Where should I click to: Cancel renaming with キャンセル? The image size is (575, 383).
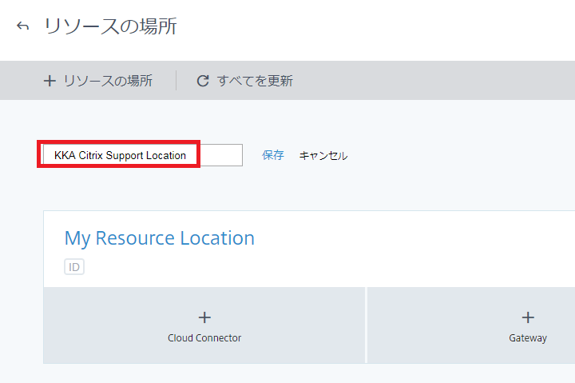pos(323,155)
